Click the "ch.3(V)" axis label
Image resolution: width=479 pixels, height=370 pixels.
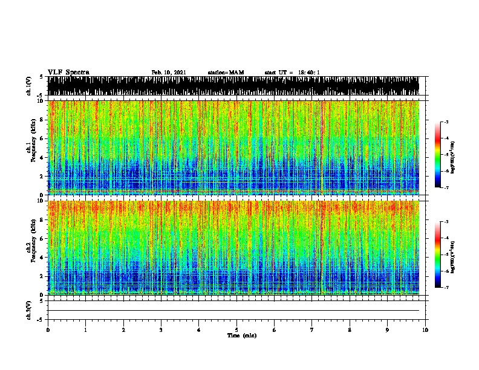pyautogui.click(x=28, y=310)
